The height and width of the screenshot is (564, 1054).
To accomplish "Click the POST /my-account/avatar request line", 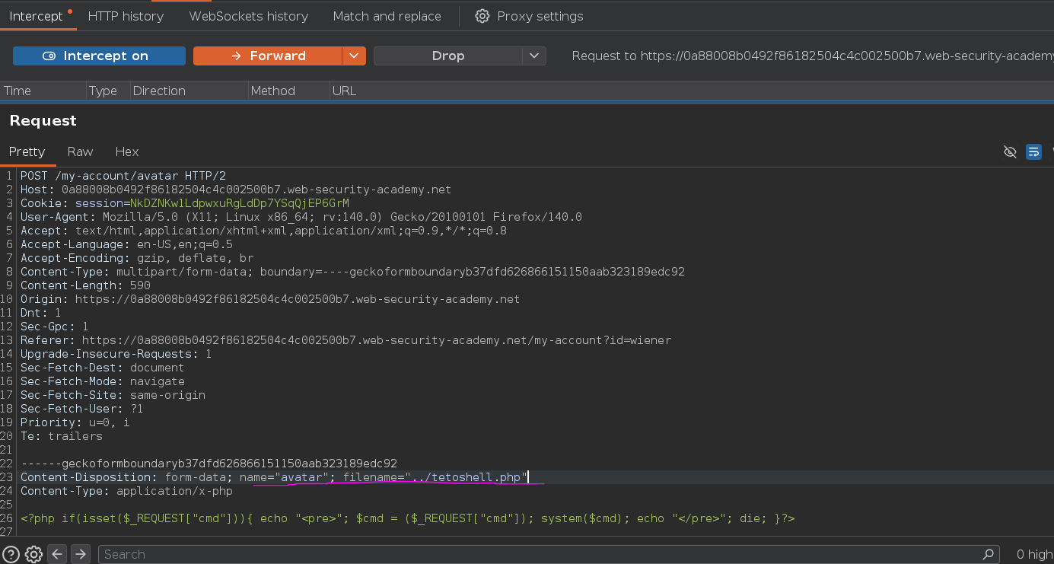I will tap(123, 176).
